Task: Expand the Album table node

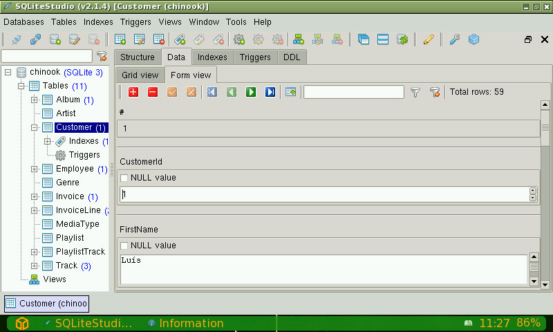Action: (x=34, y=100)
